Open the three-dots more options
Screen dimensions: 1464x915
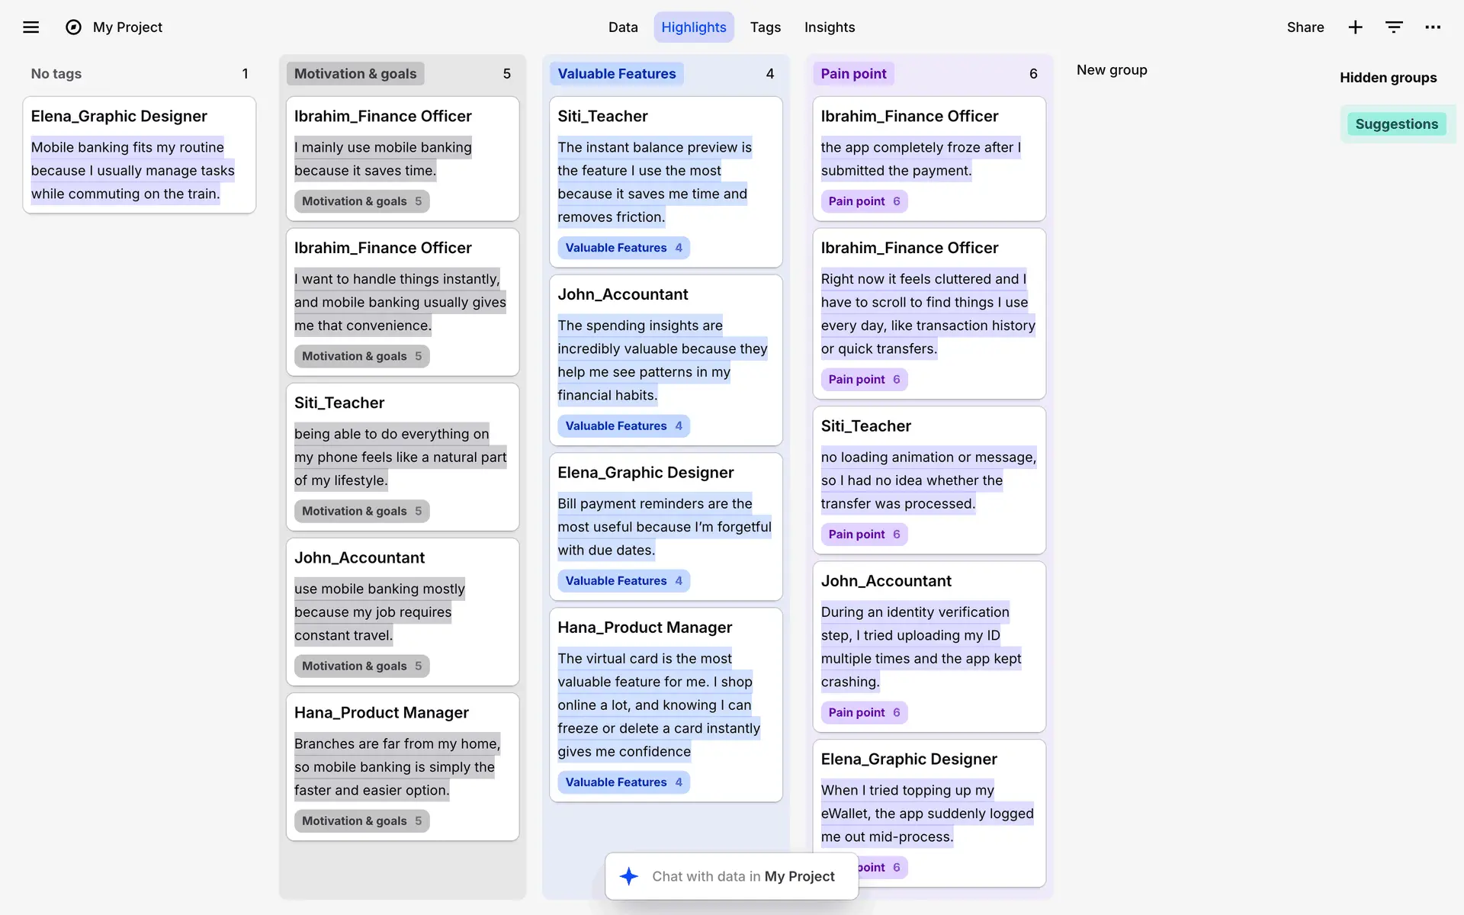[x=1433, y=27]
